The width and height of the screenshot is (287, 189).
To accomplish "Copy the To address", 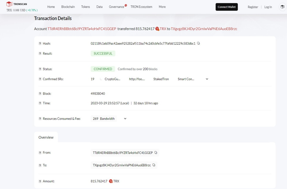I will [x=154, y=165].
